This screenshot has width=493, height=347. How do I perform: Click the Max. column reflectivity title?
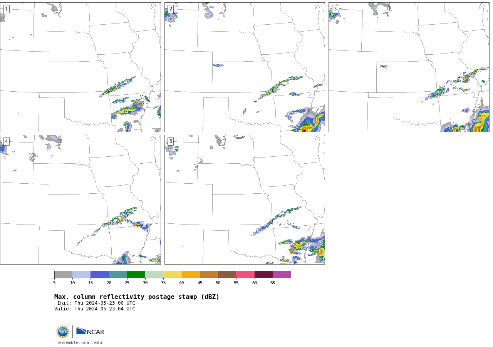(x=137, y=297)
